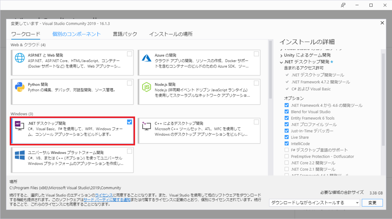Click the C++ desktop development icon
This screenshot has width=392, height=219.
pyautogui.click(x=146, y=126)
